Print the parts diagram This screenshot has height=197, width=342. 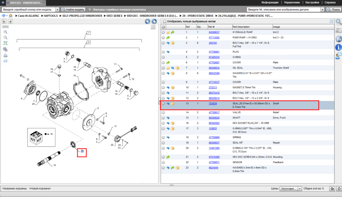[5, 56]
